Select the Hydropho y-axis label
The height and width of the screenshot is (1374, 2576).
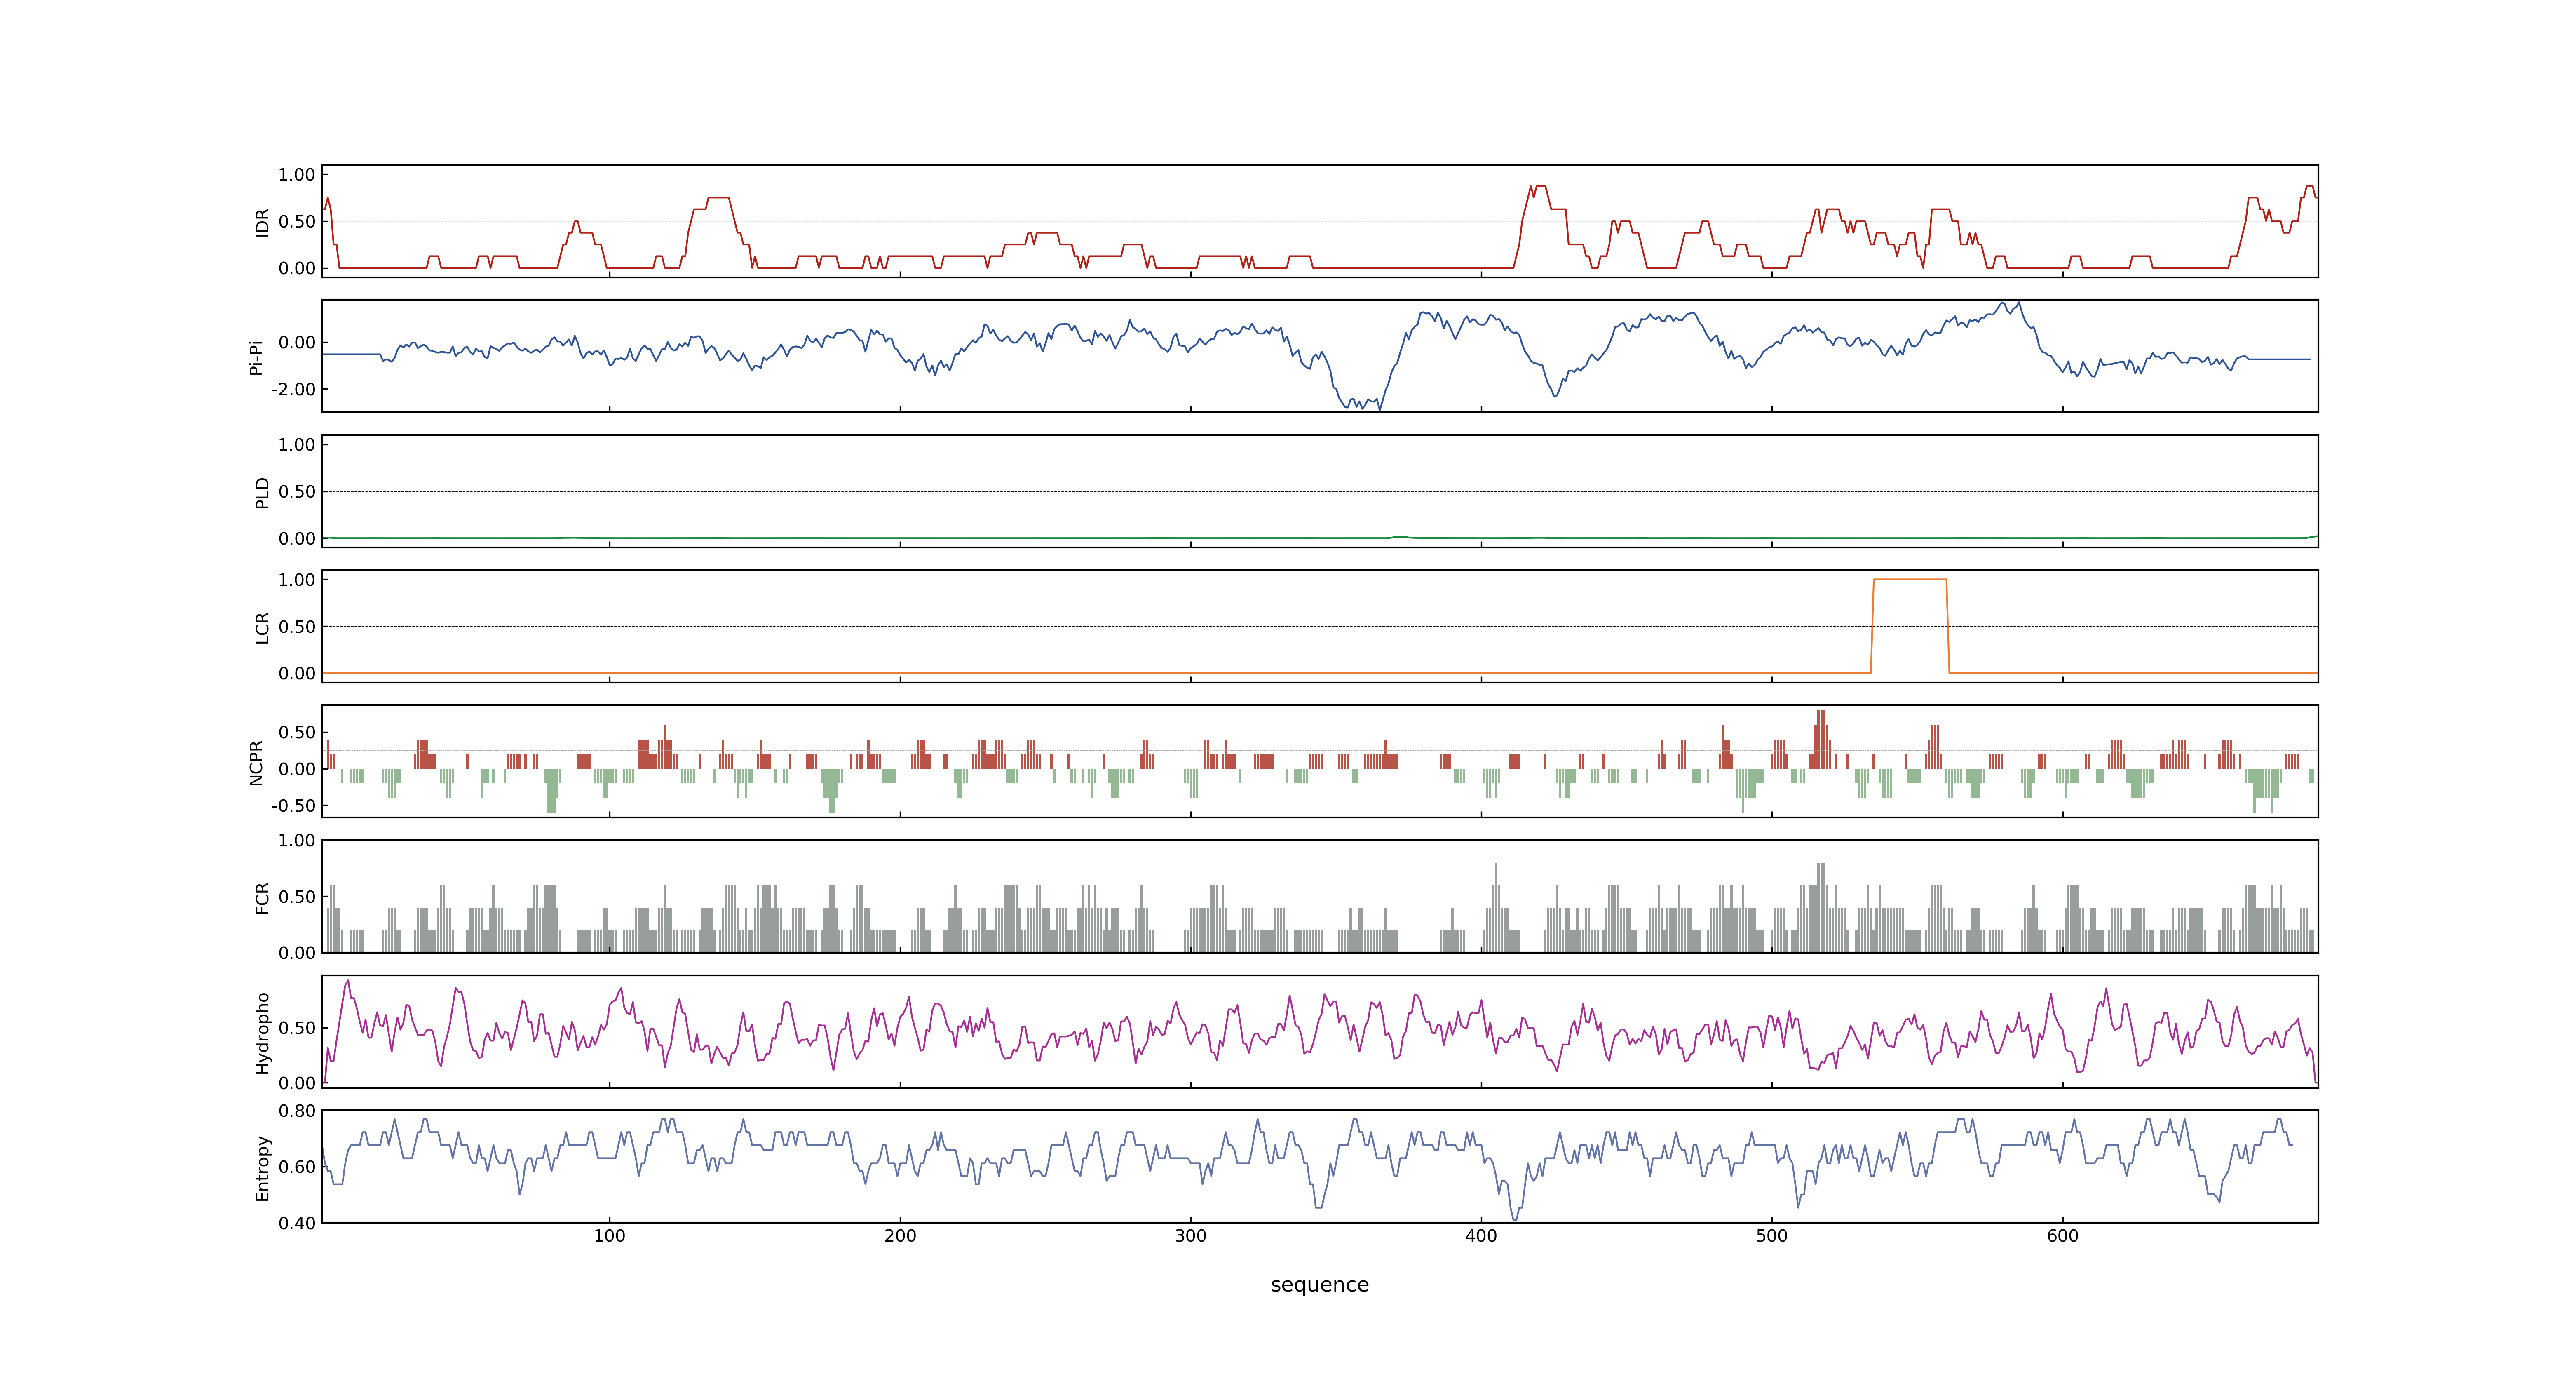[x=263, y=1033]
